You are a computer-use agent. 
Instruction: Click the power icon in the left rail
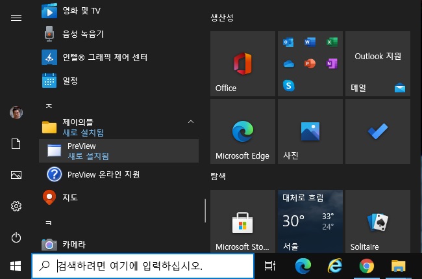tap(16, 237)
